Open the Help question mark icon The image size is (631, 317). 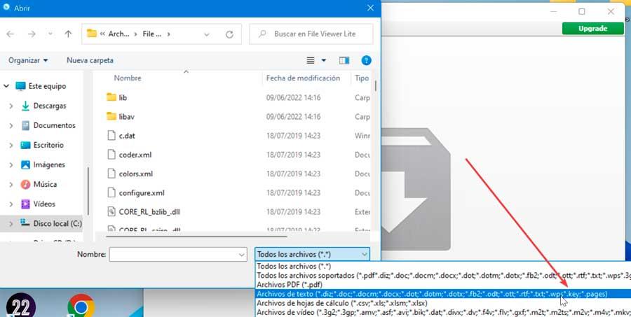pos(366,61)
